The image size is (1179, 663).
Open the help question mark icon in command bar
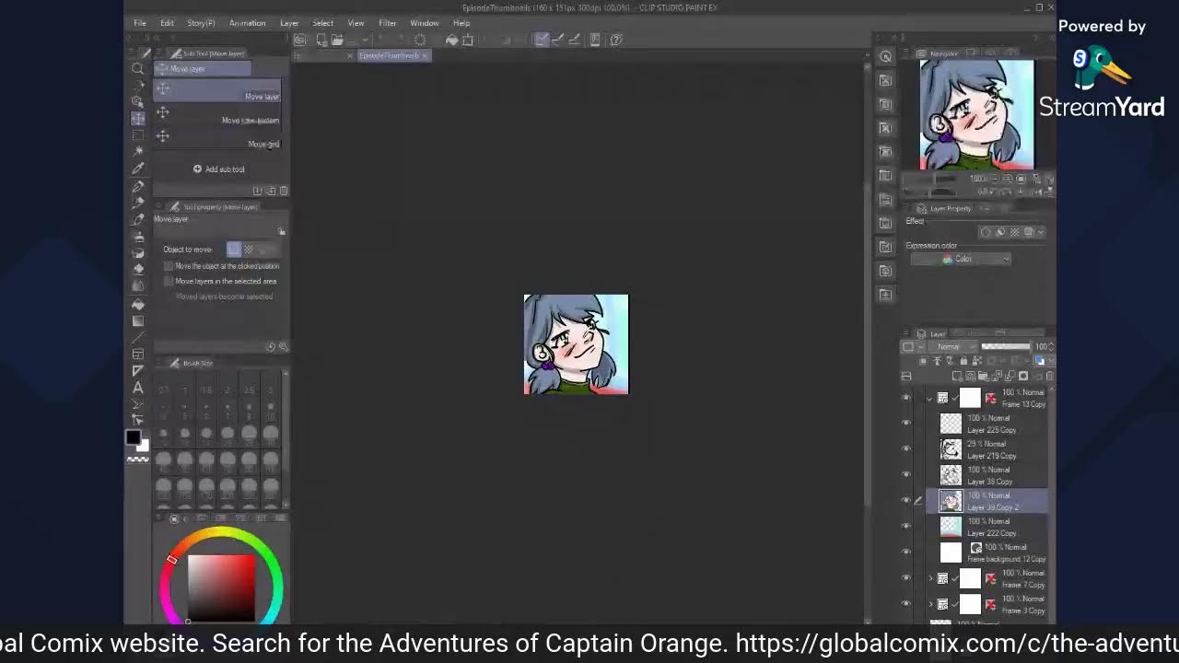coord(616,40)
